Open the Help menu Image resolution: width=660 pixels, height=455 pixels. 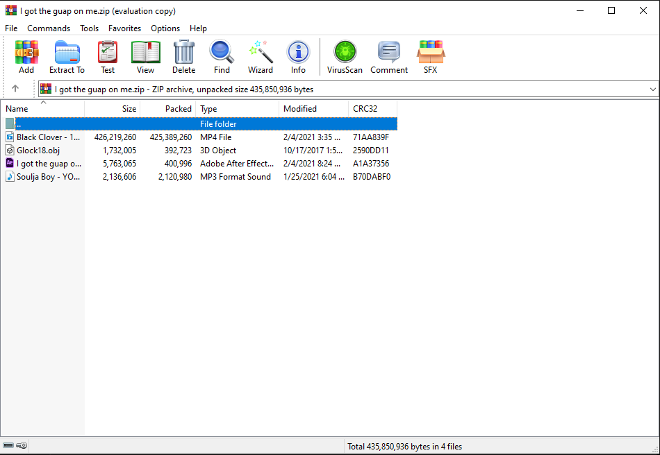coord(198,28)
